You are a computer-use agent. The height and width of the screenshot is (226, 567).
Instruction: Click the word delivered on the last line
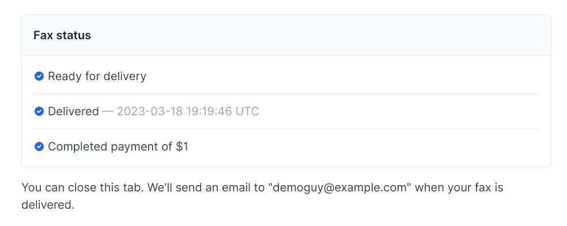point(48,205)
